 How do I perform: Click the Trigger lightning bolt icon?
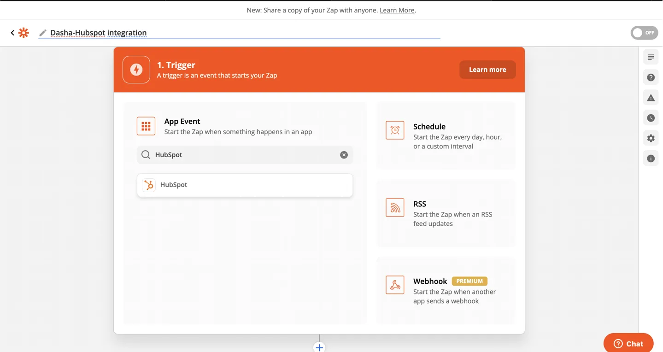[136, 70]
